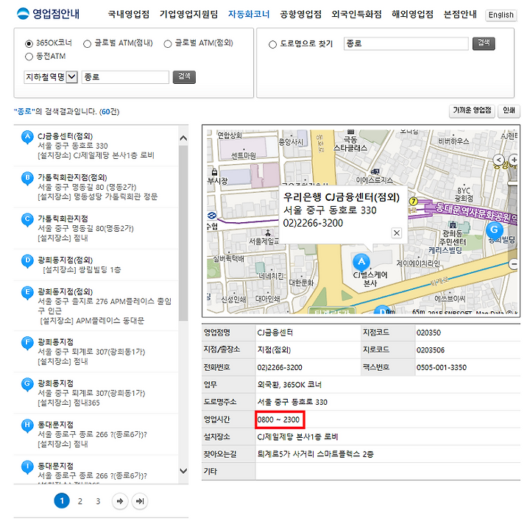
Task: Click 검색 button next to subway field
Action: pos(184,77)
